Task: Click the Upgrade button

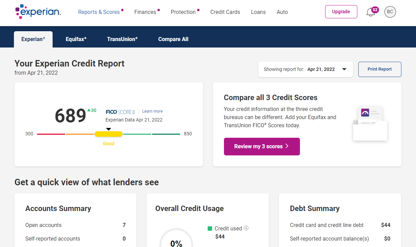Action: coord(341,12)
